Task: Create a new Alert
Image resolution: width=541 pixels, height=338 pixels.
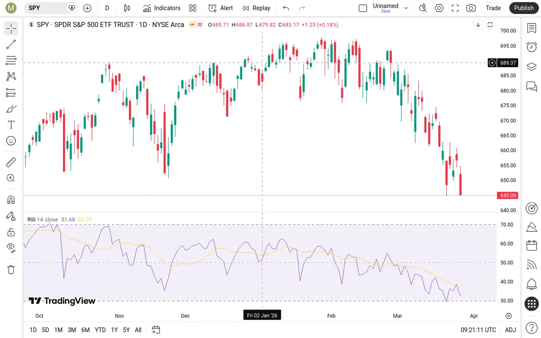Action: pos(220,8)
